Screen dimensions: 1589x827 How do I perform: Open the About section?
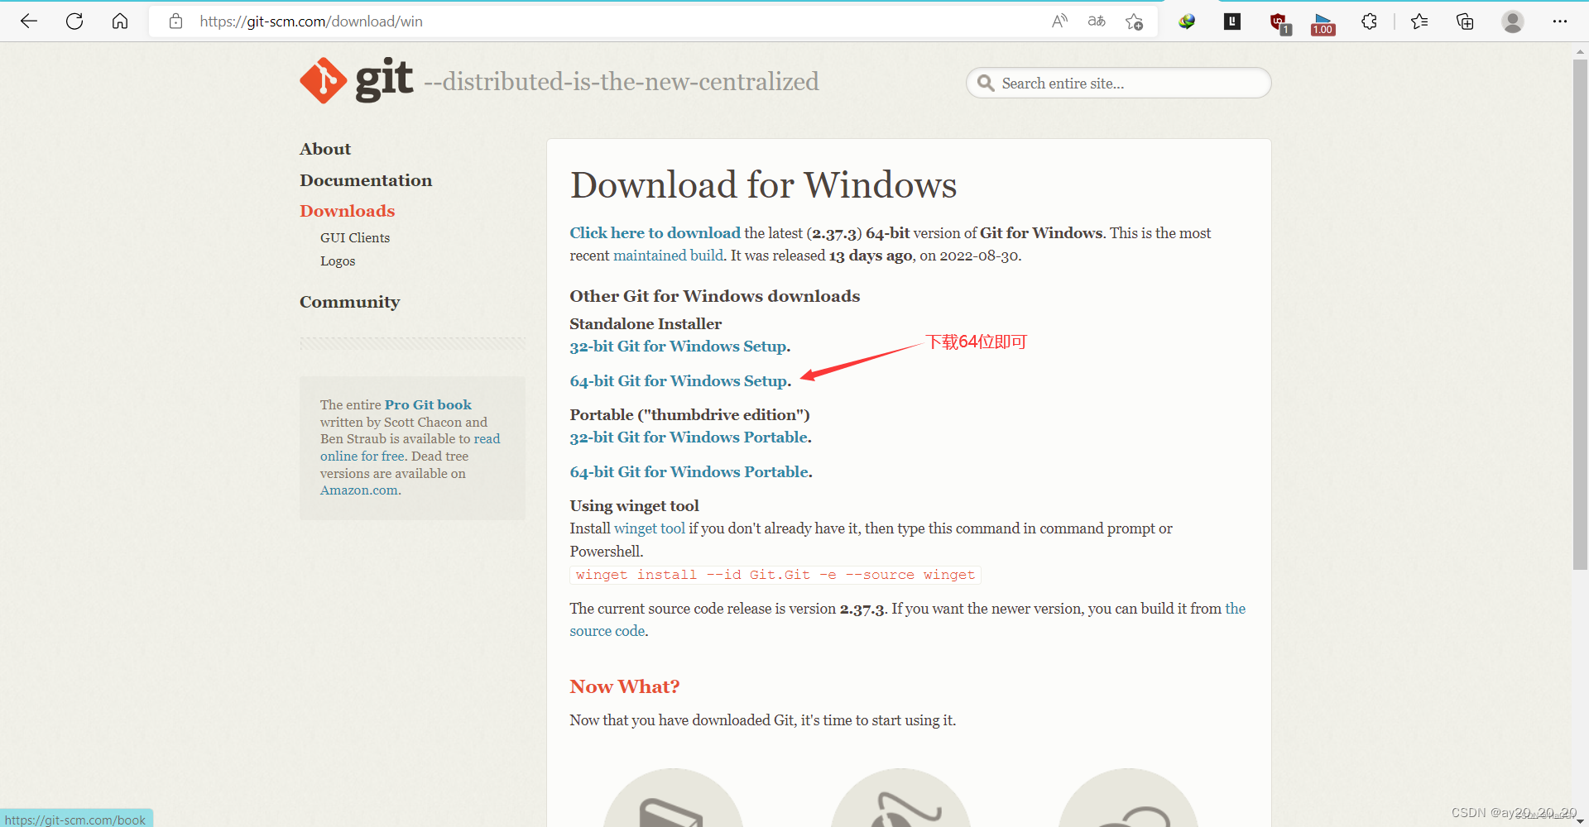pos(325,149)
